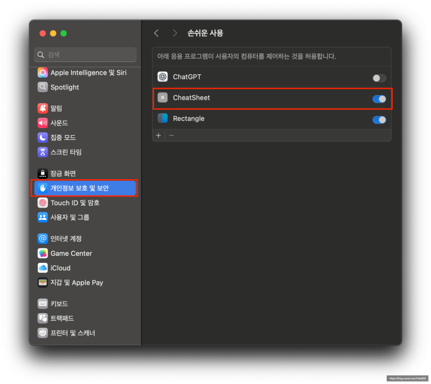Close the settings window red button
Screen dimensions: 431x384
(42, 33)
